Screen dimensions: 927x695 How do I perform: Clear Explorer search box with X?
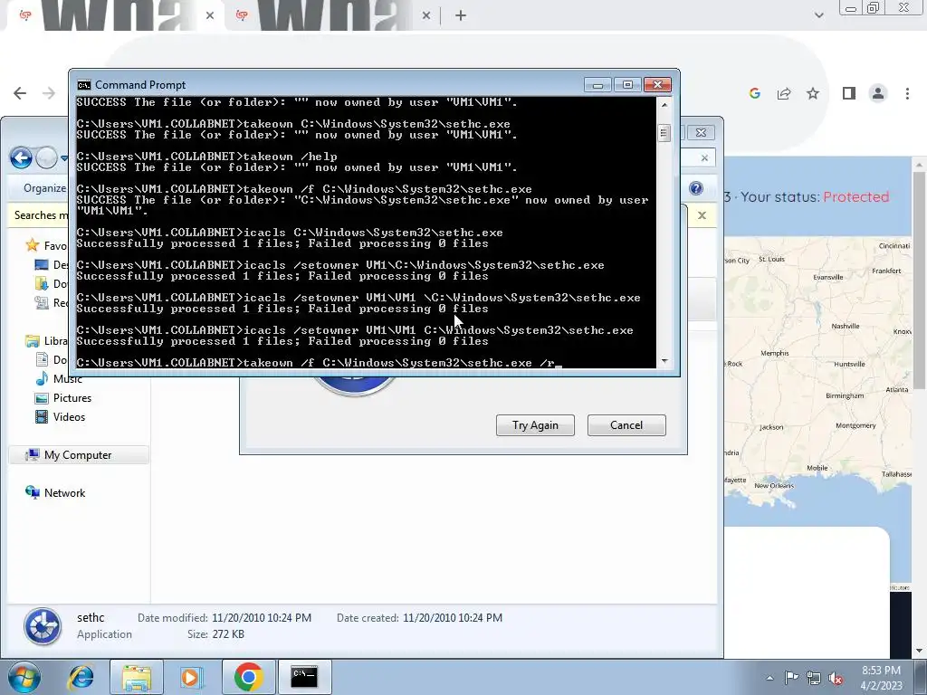(704, 157)
